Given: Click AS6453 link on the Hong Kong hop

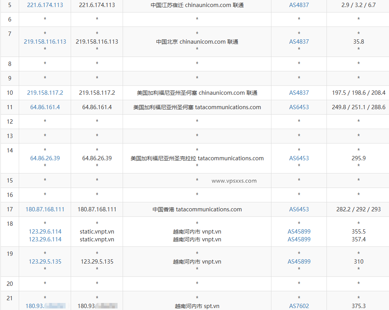Looking at the screenshot, I should tap(299, 209).
